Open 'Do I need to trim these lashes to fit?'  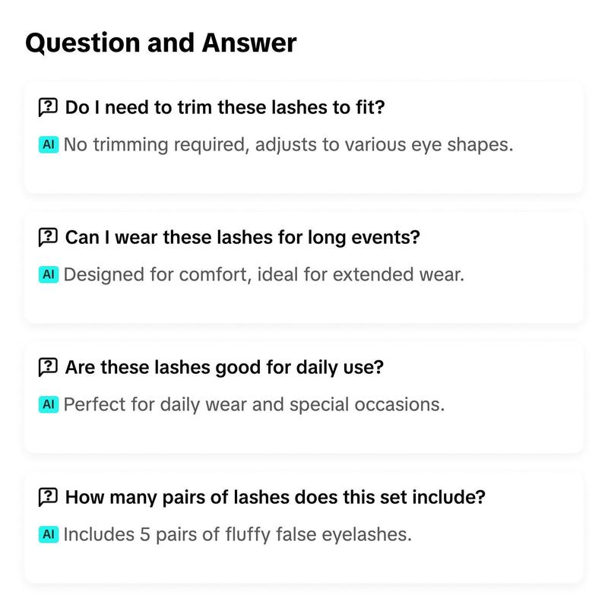coord(225,107)
